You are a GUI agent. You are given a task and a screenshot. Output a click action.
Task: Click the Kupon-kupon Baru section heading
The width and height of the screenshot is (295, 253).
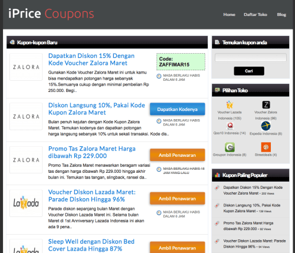37,42
